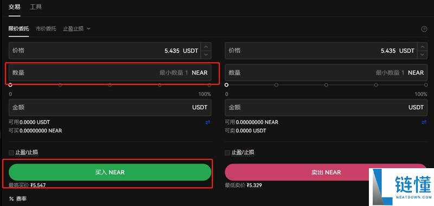Viewport: 434px width, 206px height.
Task: Click the 可用 0.00000000 NEAR balance text
Action: [x=251, y=122]
